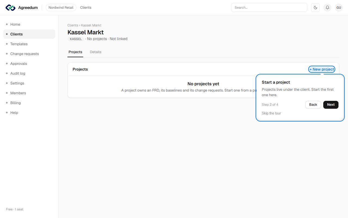Click the Free · 1 seat plan label
348x218 pixels.
coord(15,209)
